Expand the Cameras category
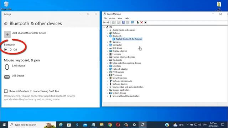 pyautogui.click(x=107, y=42)
